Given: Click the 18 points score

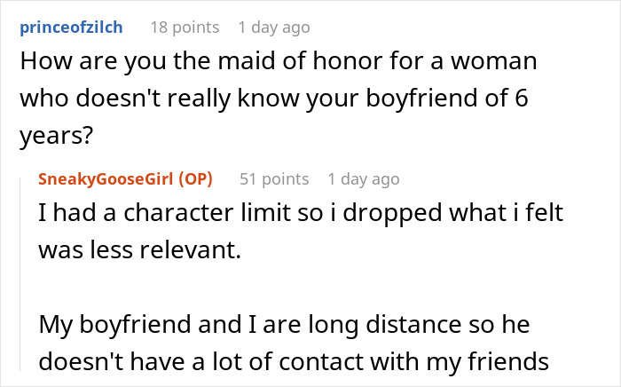Looking at the screenshot, I should 185,28.
